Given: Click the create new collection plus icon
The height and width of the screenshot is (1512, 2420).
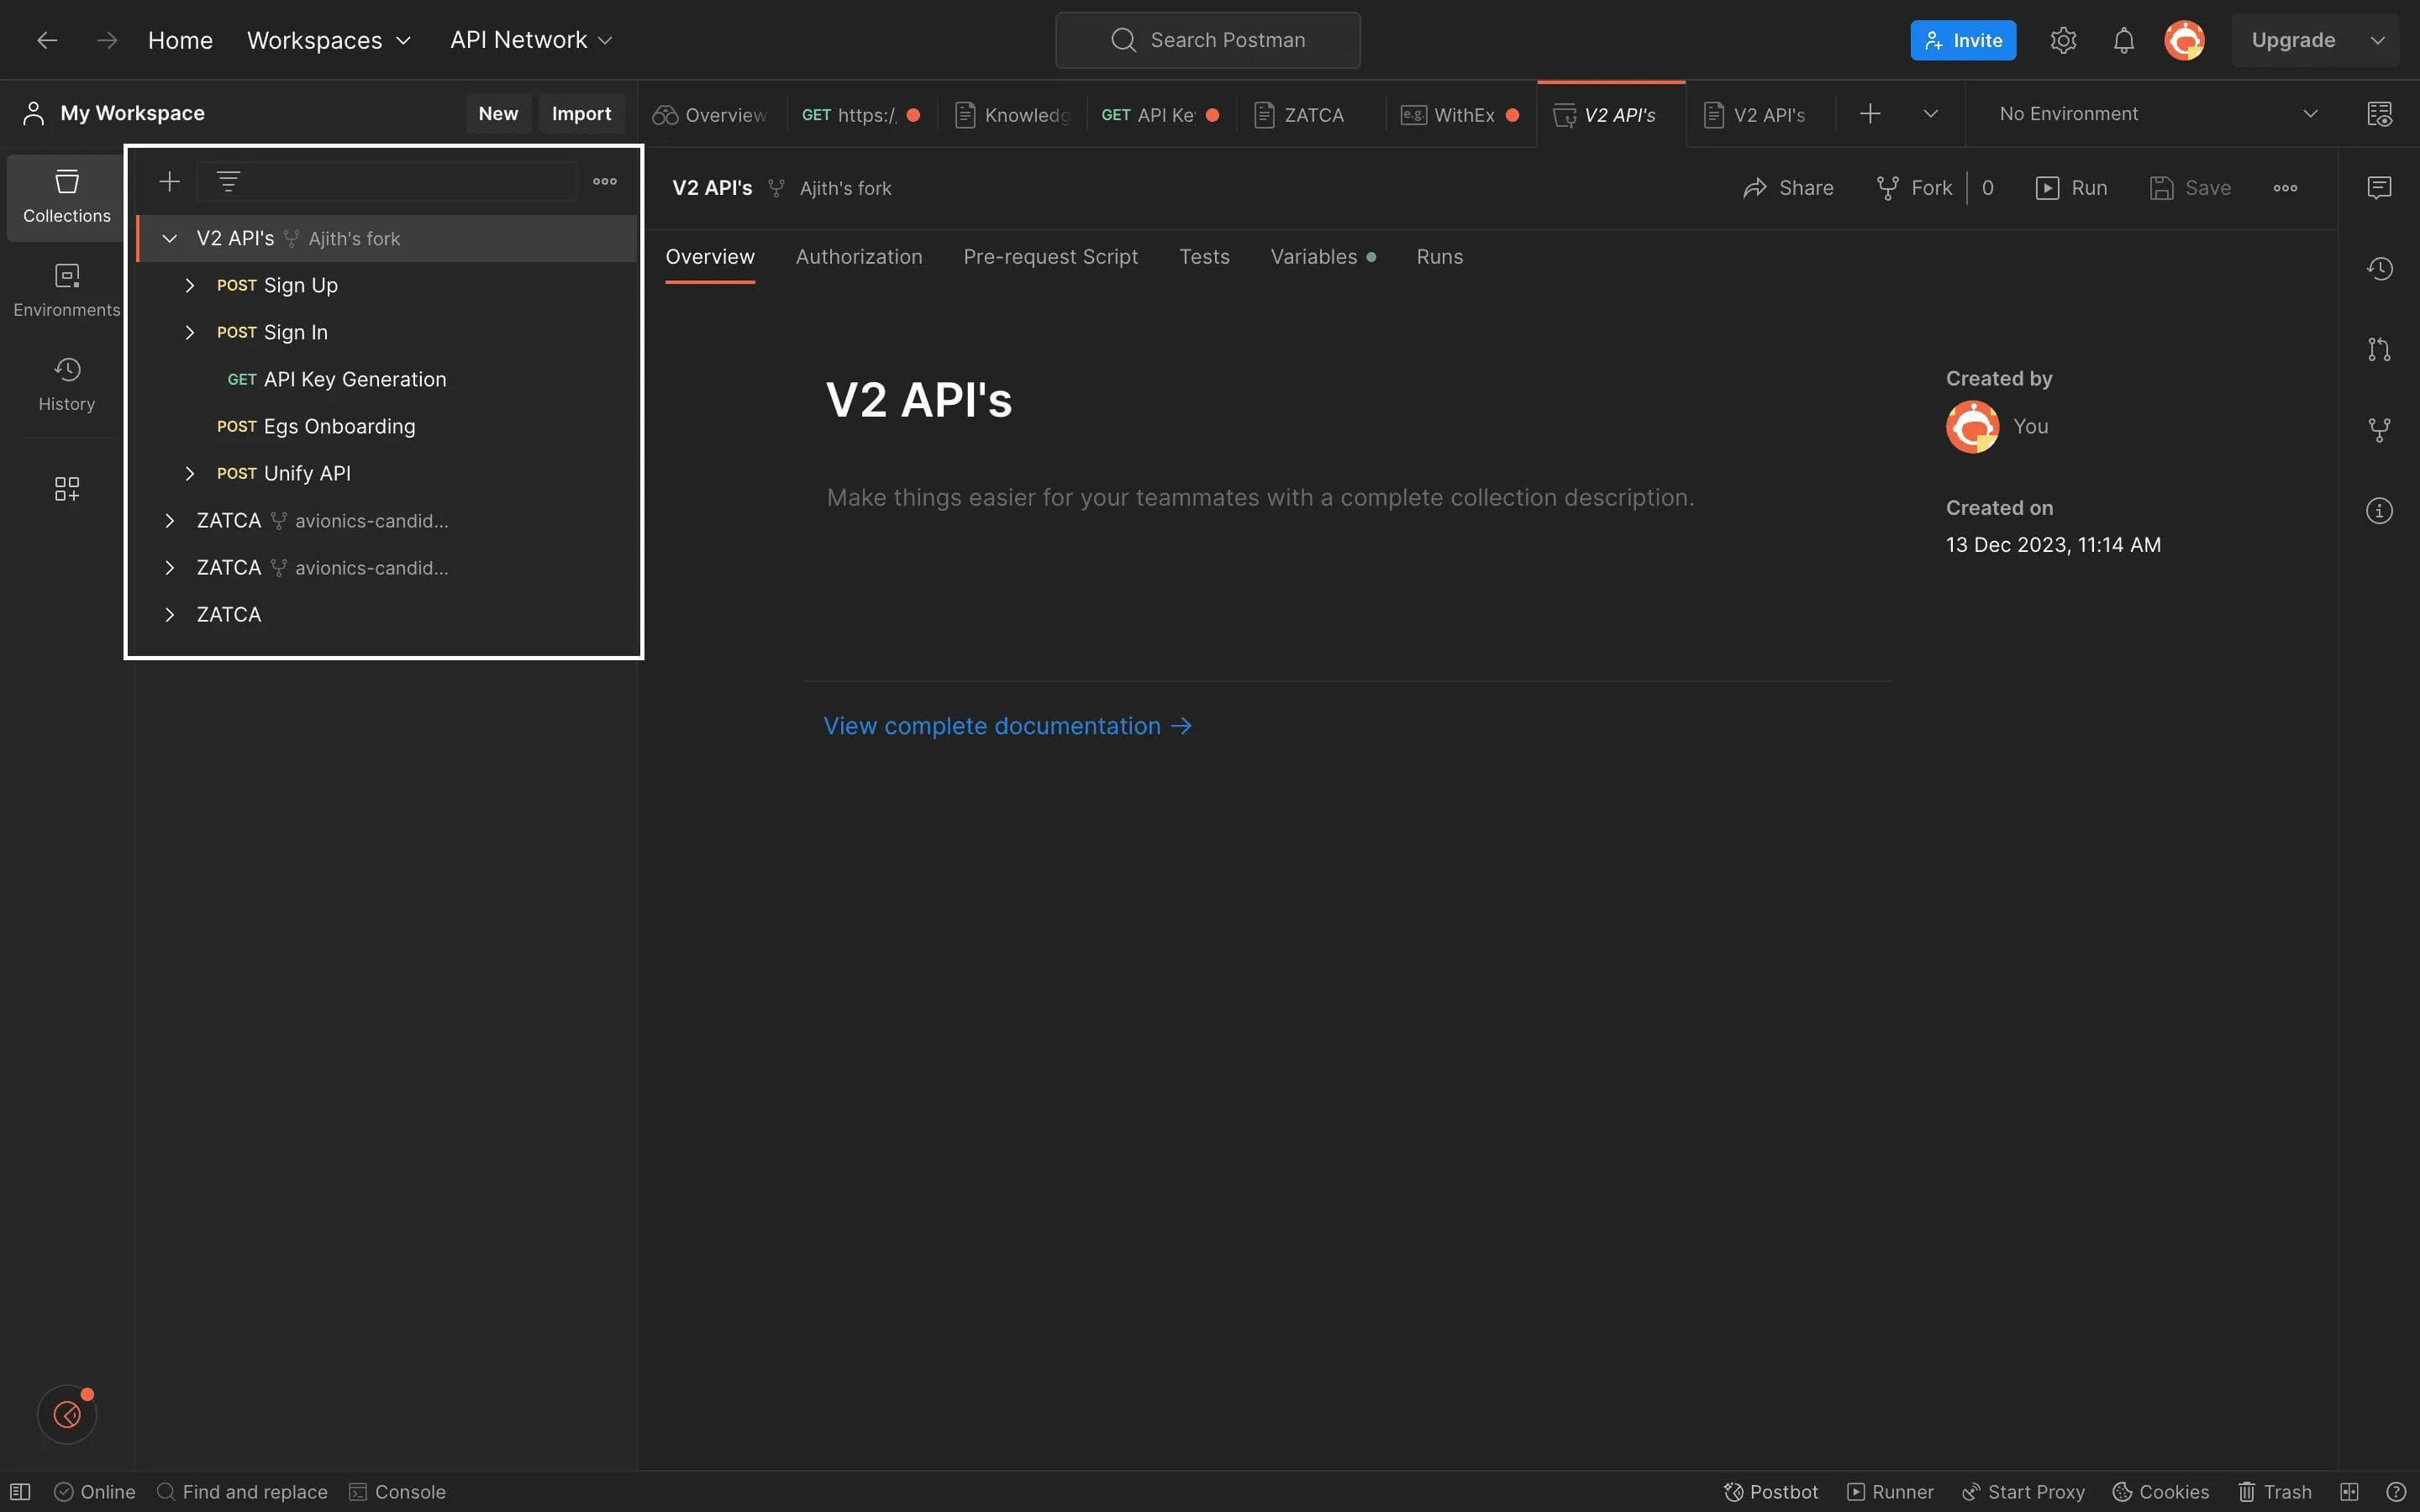Looking at the screenshot, I should pyautogui.click(x=170, y=182).
